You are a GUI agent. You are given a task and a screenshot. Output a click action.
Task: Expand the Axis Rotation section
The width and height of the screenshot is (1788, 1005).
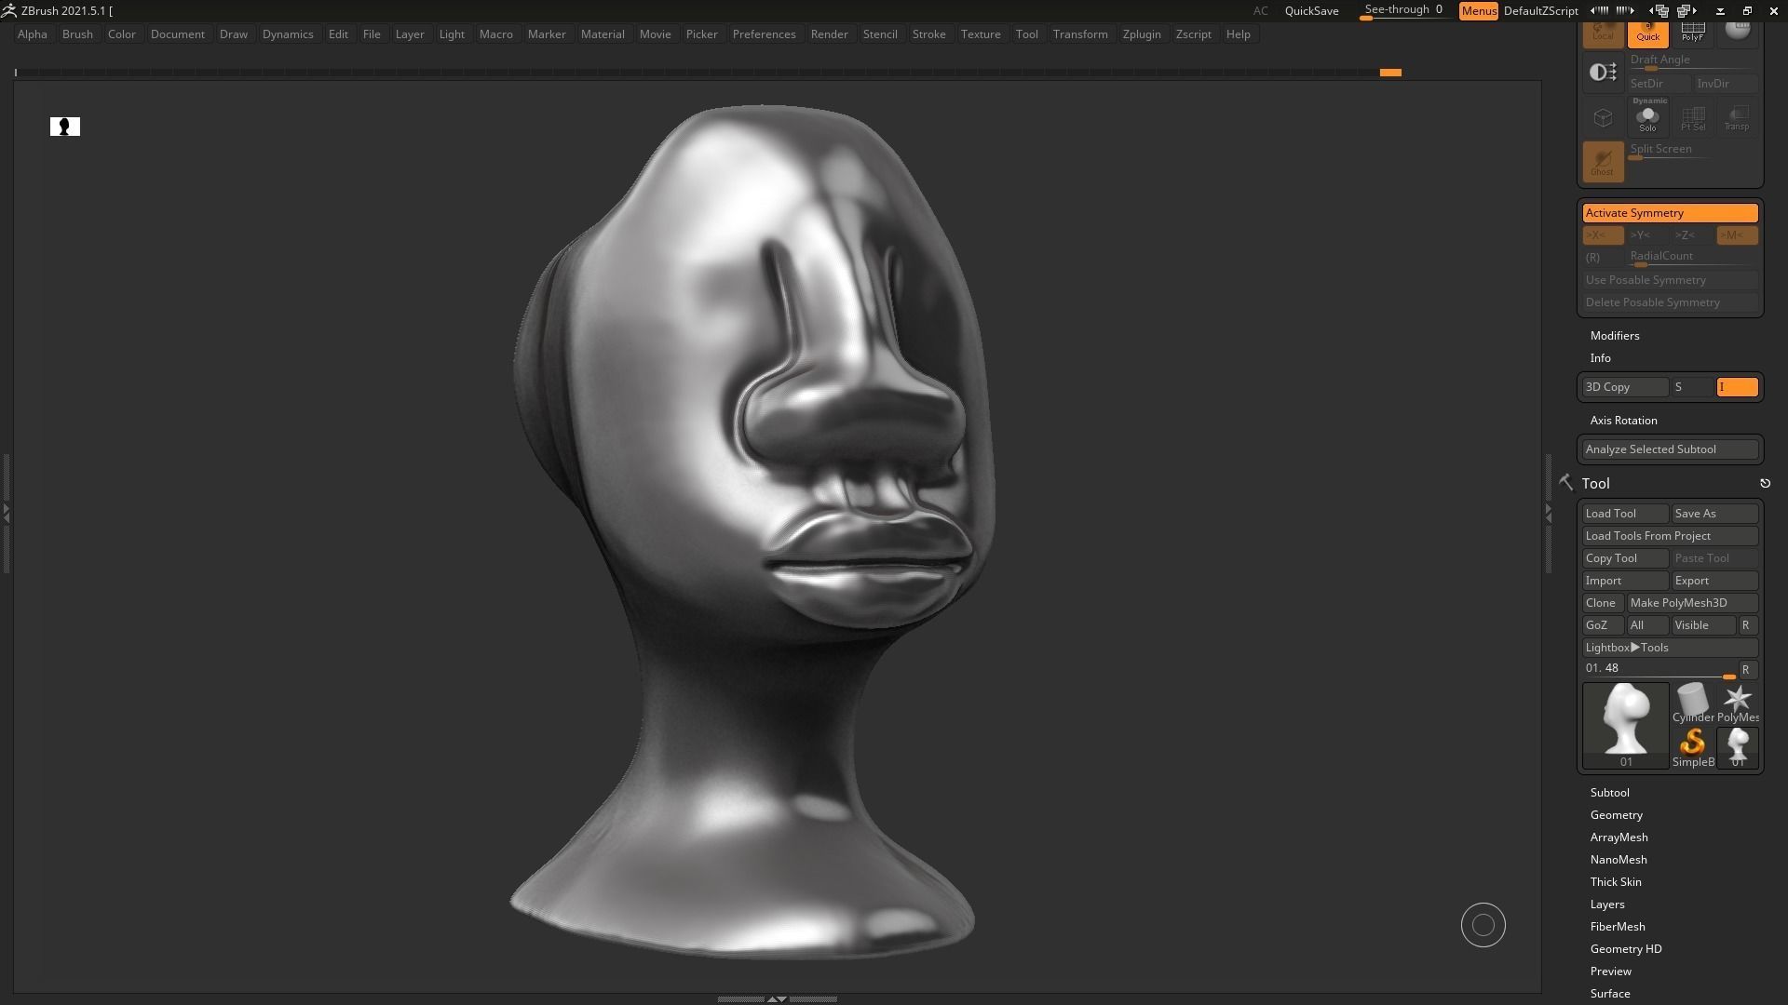coord(1623,421)
